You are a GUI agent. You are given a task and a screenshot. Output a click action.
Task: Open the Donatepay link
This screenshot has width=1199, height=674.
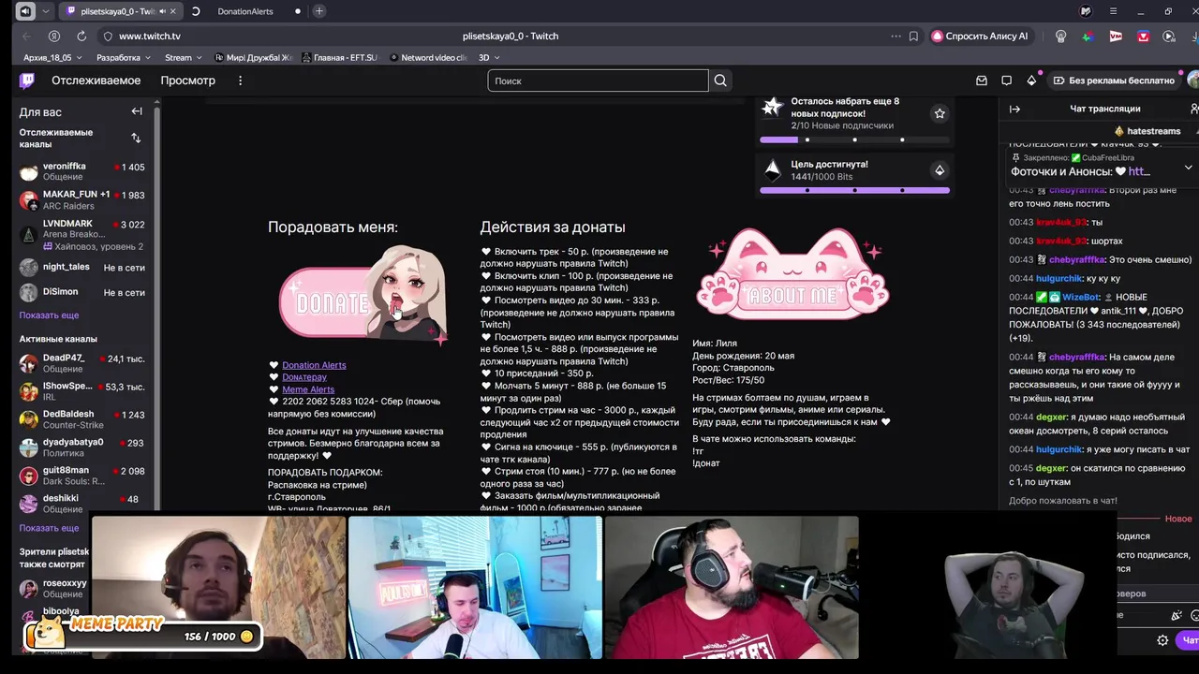pyautogui.click(x=304, y=377)
